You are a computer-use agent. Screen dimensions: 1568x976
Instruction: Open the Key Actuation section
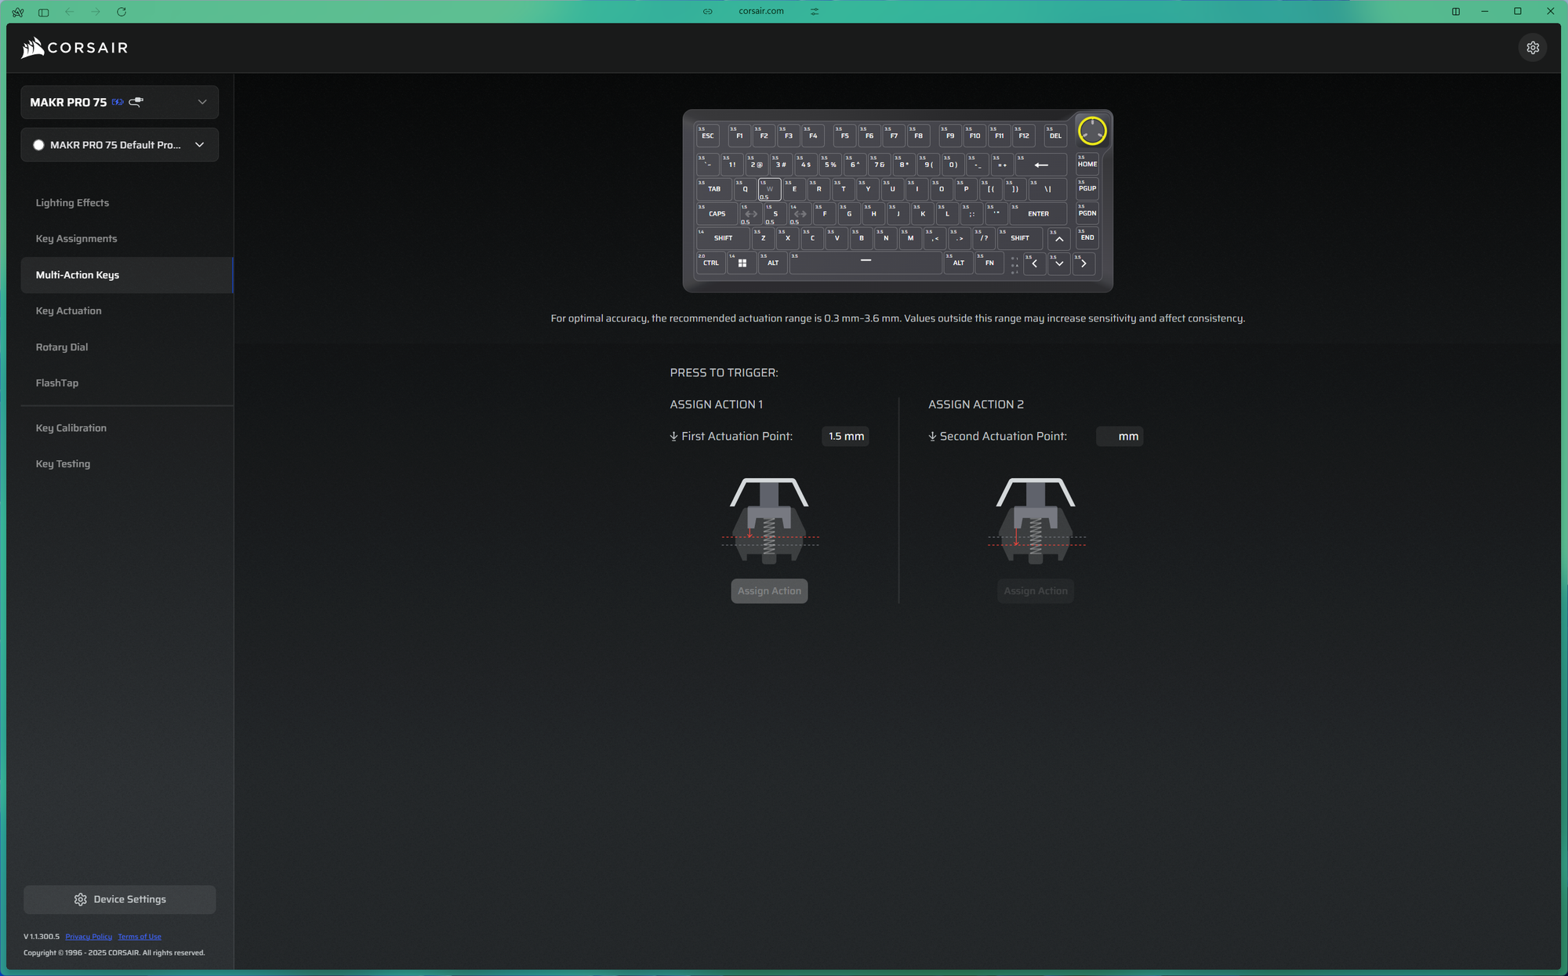tap(68, 311)
